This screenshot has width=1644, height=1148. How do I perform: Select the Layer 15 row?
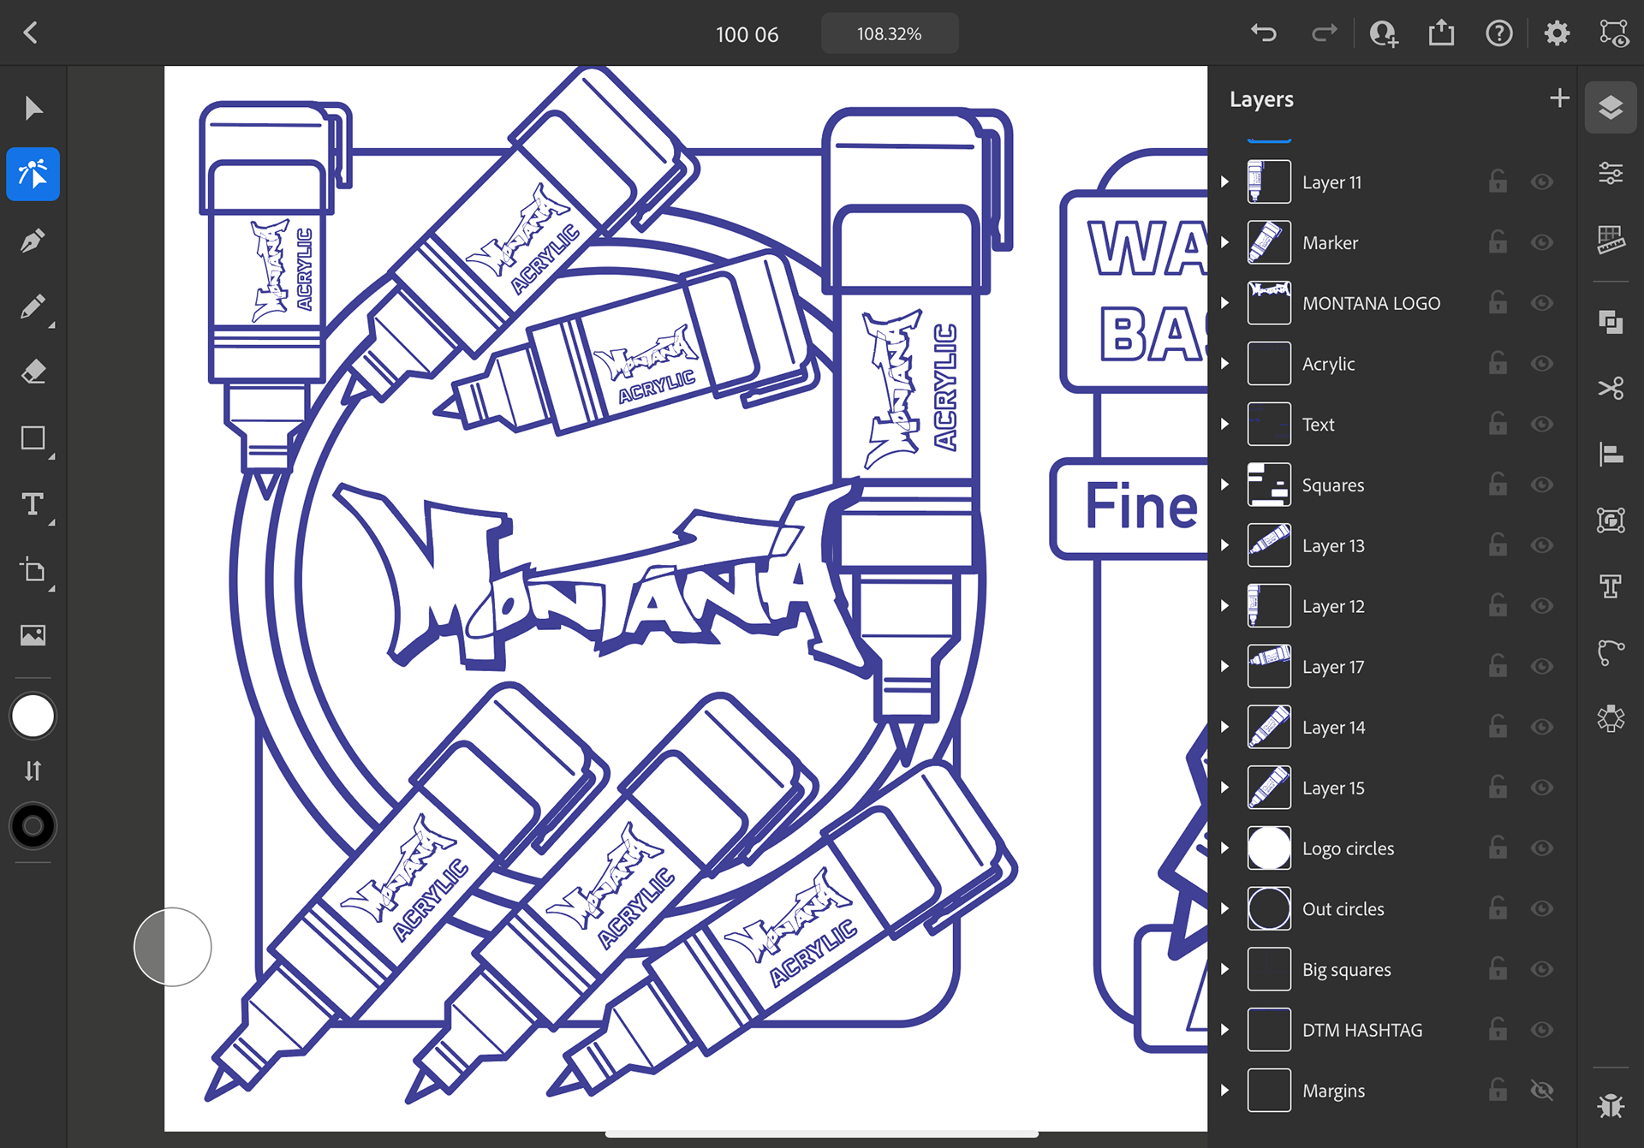(x=1392, y=788)
